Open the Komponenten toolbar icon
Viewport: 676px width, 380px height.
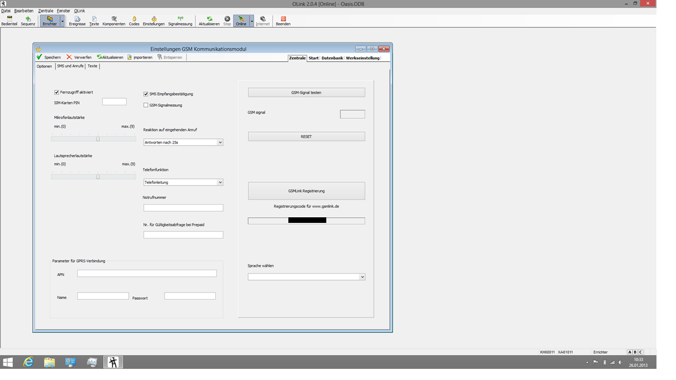coord(114,21)
